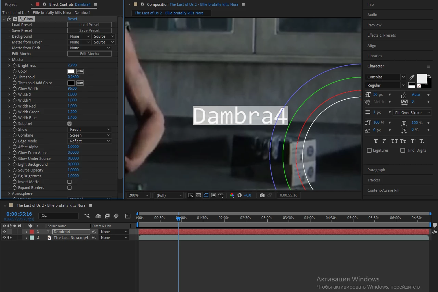The image size is (438, 292).
Task: Enable the Hindi Digits checkbox
Action: click(x=403, y=150)
